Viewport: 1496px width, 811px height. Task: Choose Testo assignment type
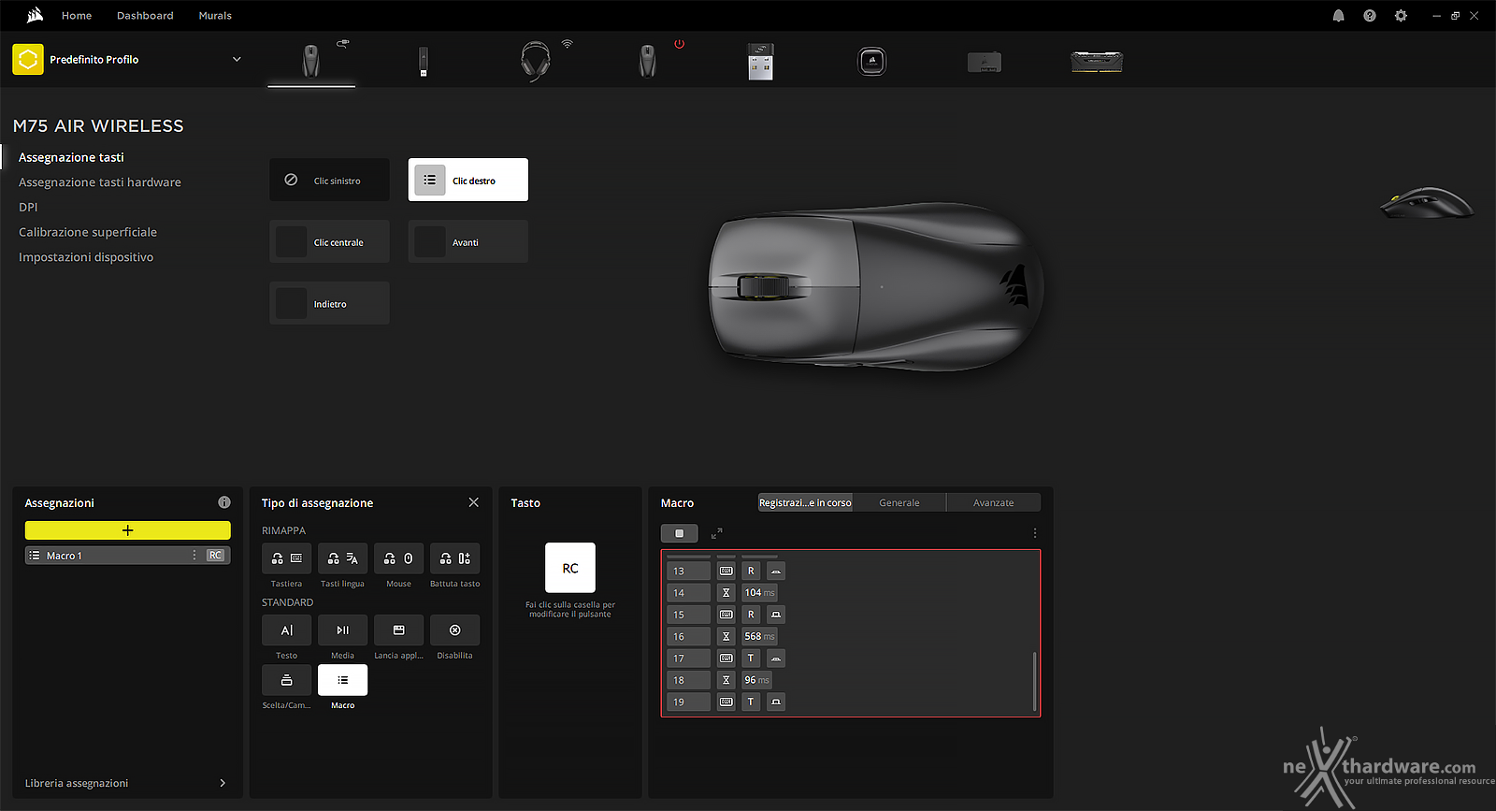point(286,630)
